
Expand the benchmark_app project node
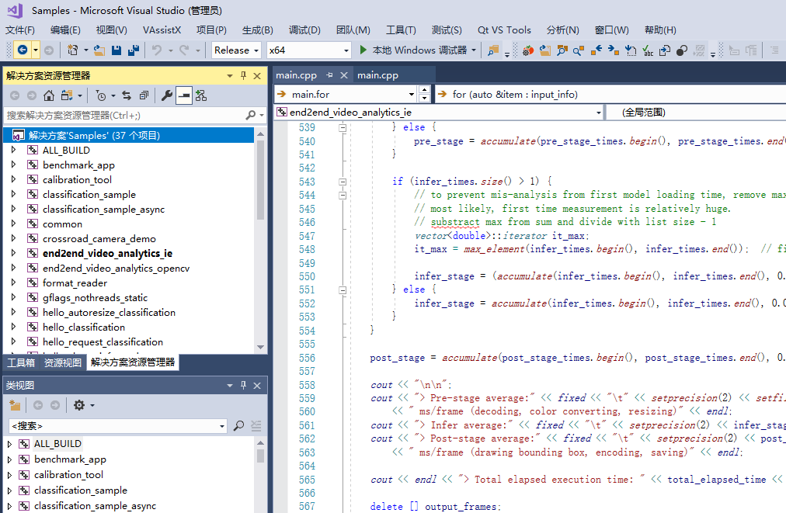[x=13, y=165]
